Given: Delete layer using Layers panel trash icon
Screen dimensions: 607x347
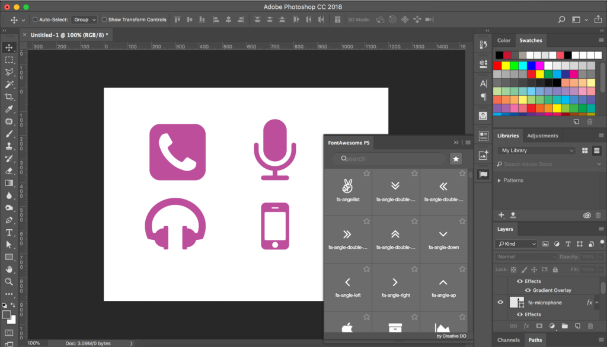Looking at the screenshot, I should [x=590, y=326].
